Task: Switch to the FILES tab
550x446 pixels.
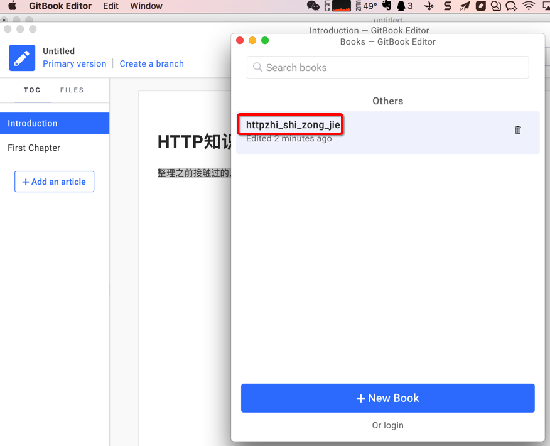Action: tap(72, 90)
